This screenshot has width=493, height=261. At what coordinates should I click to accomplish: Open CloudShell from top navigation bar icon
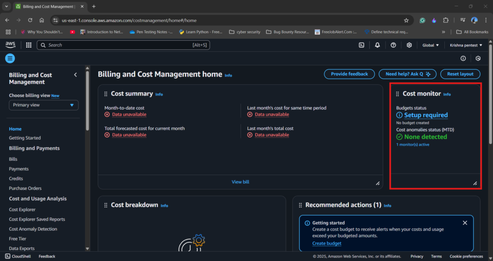(x=362, y=45)
